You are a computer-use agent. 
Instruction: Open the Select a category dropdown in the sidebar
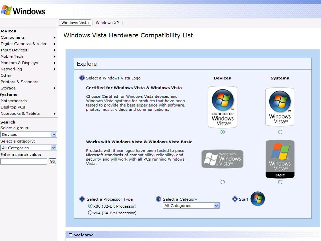pos(29,148)
